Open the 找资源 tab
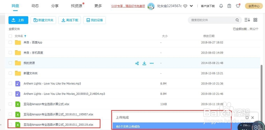Screen dimensions: 265x130 click(77, 6)
